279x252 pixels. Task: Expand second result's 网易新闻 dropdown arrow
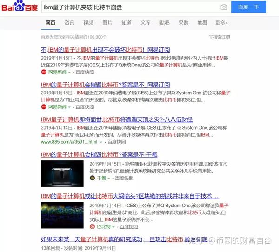pyautogui.click(x=69, y=107)
